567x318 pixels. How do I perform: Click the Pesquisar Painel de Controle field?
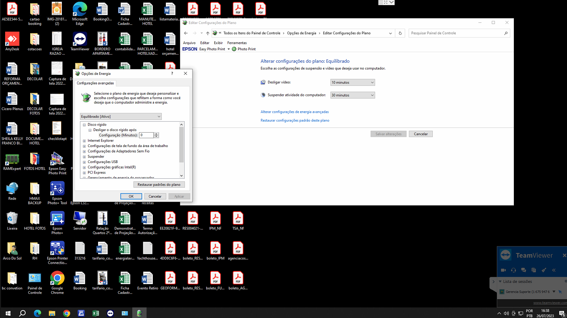(x=456, y=33)
